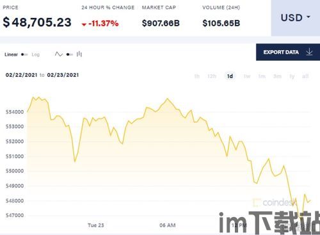
Task: Click the 02/22/2021 start date
Action: (21, 75)
